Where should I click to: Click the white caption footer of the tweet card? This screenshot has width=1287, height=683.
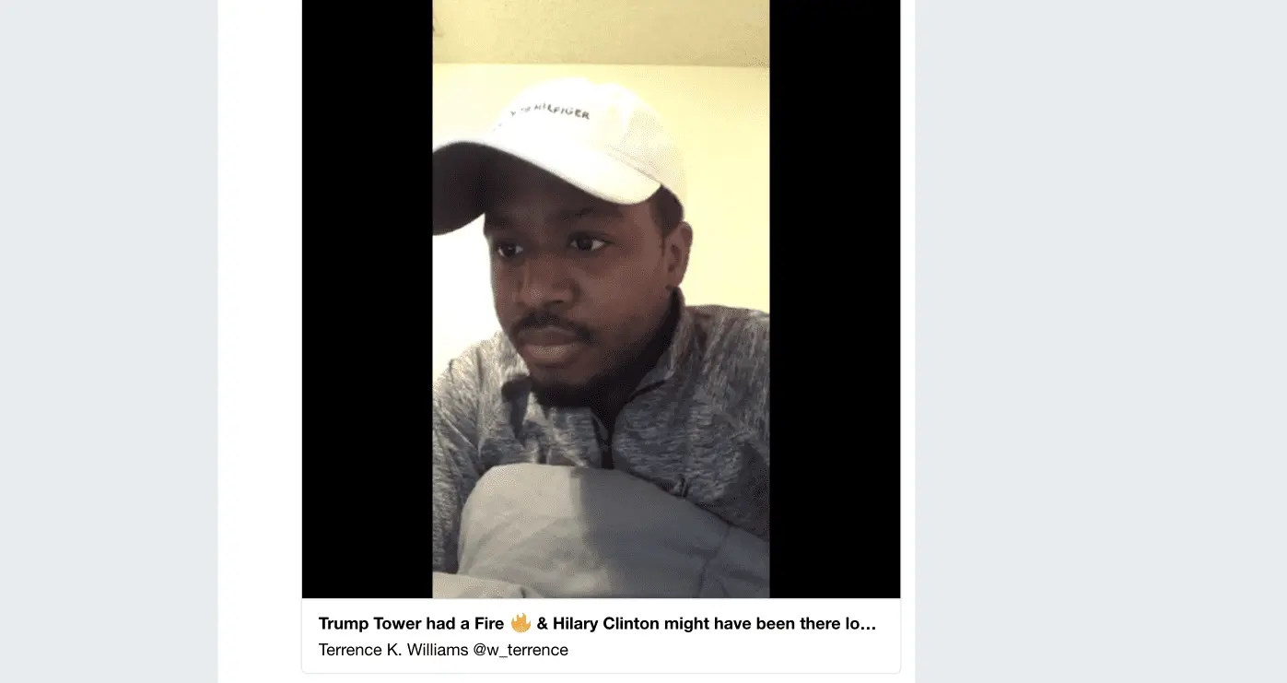click(x=601, y=636)
